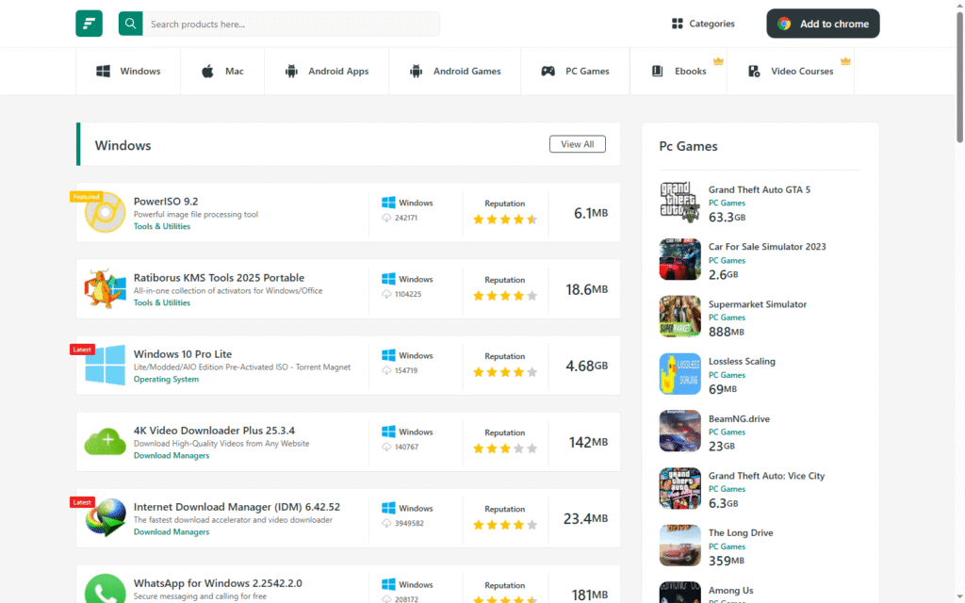The height and width of the screenshot is (603, 965).
Task: Click the WhatsApp for Windows icon
Action: (x=105, y=589)
